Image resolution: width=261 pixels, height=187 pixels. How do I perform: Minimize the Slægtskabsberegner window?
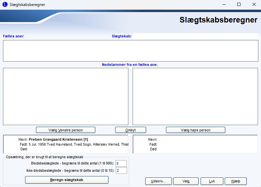[224, 5]
